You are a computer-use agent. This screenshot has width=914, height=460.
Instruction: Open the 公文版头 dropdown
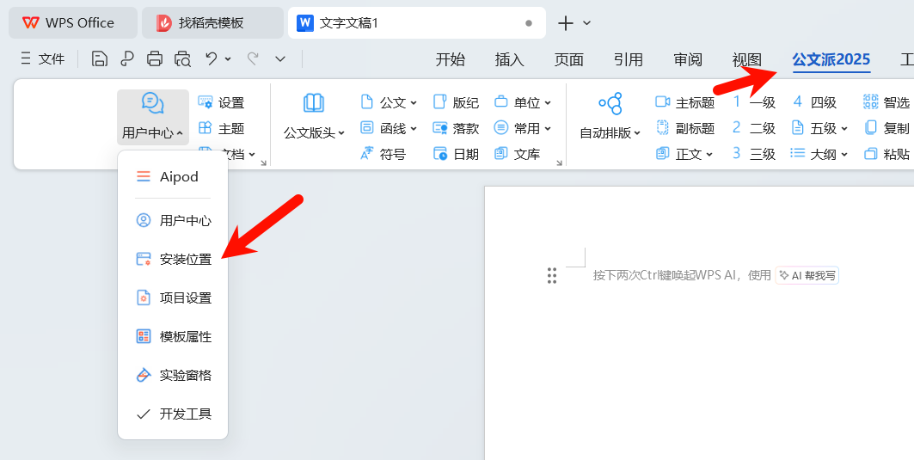(x=314, y=117)
